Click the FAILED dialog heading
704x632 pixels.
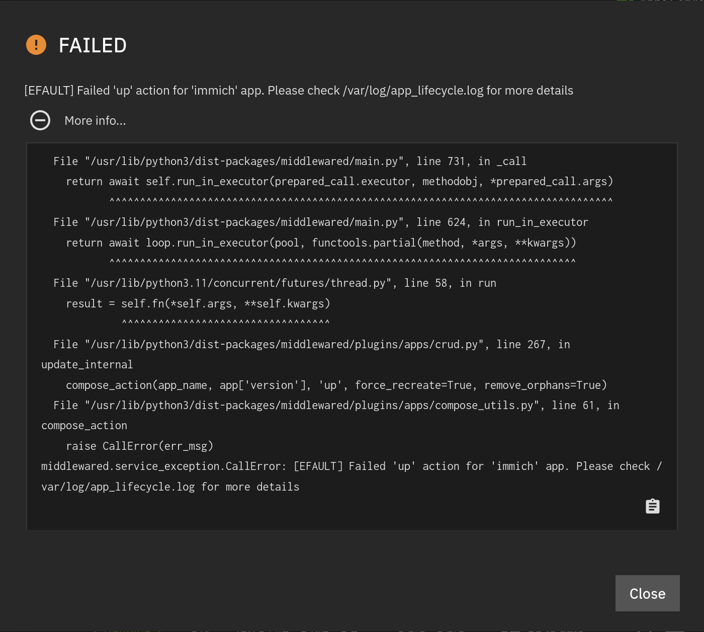pyautogui.click(x=93, y=46)
